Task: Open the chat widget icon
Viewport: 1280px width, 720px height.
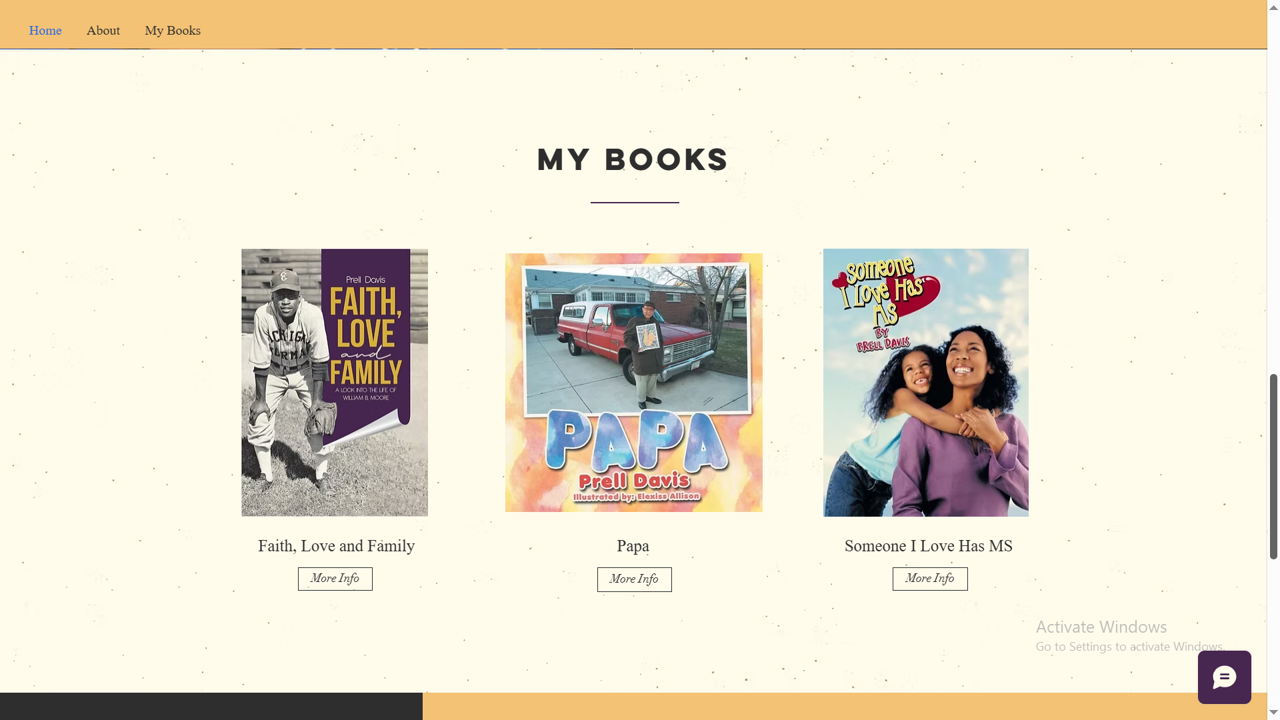Action: click(x=1224, y=677)
